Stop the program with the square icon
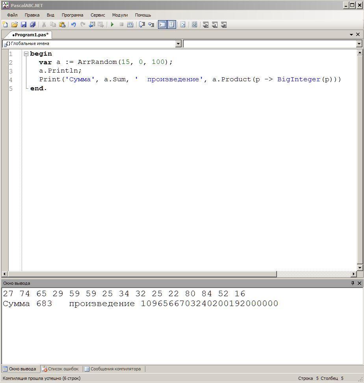Screen dimensions: 364x383 121,24
